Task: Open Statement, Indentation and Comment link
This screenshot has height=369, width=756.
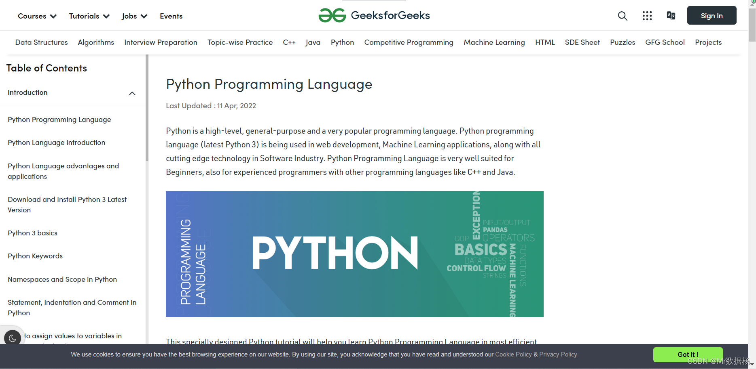Action: point(72,308)
